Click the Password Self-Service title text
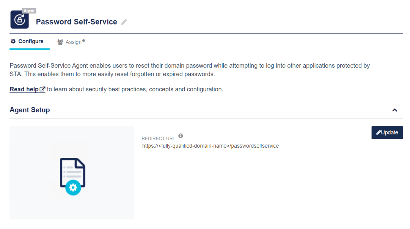410x229 pixels. pyautogui.click(x=76, y=22)
